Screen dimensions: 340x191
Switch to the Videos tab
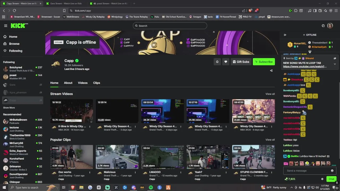(x=83, y=83)
